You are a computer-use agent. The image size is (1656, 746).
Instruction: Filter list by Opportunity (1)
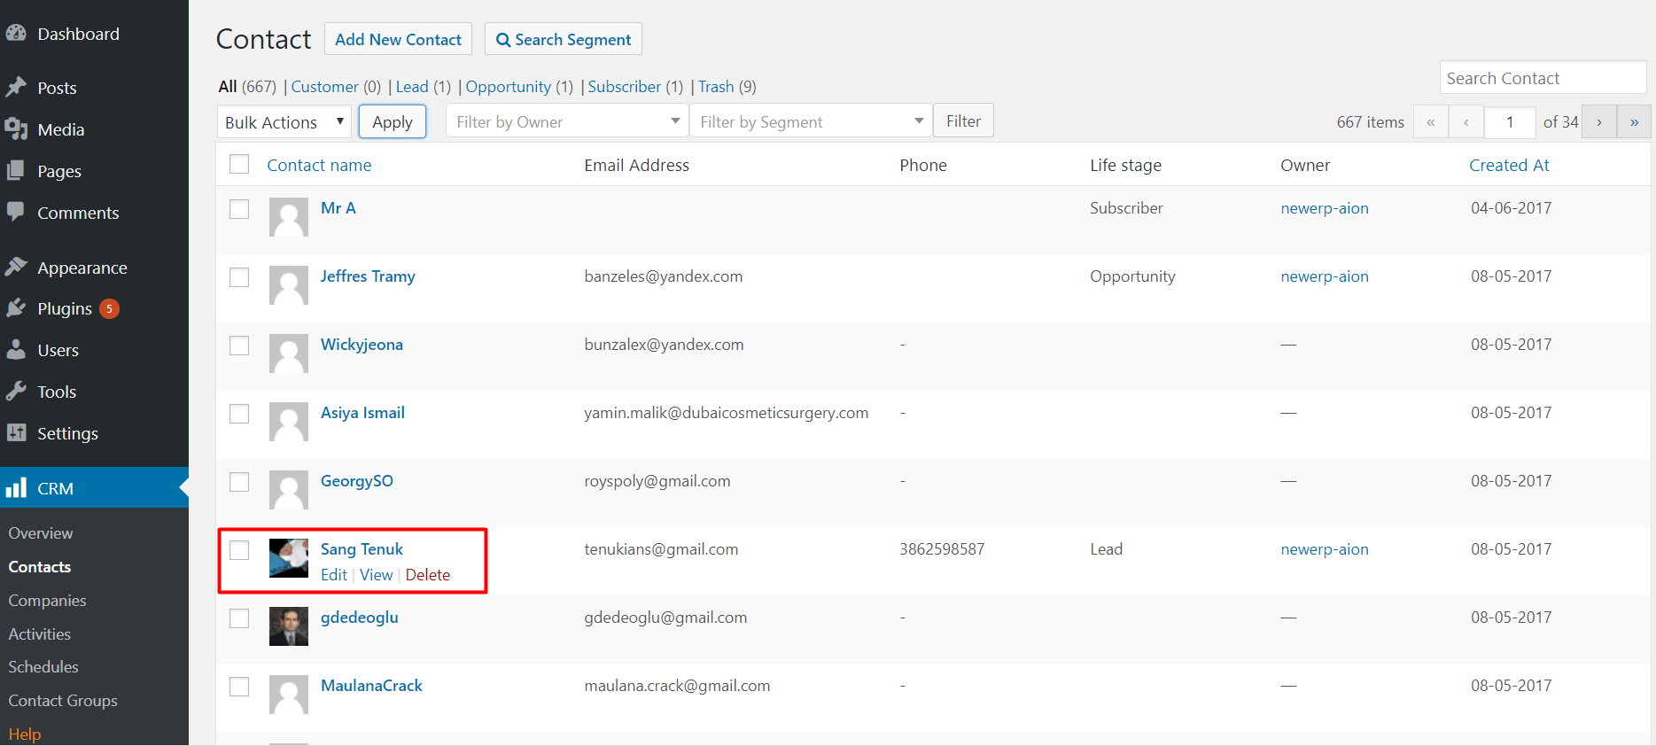[519, 87]
